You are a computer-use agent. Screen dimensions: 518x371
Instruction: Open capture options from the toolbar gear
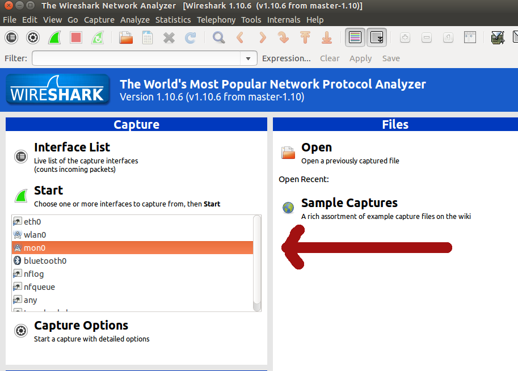(33, 38)
